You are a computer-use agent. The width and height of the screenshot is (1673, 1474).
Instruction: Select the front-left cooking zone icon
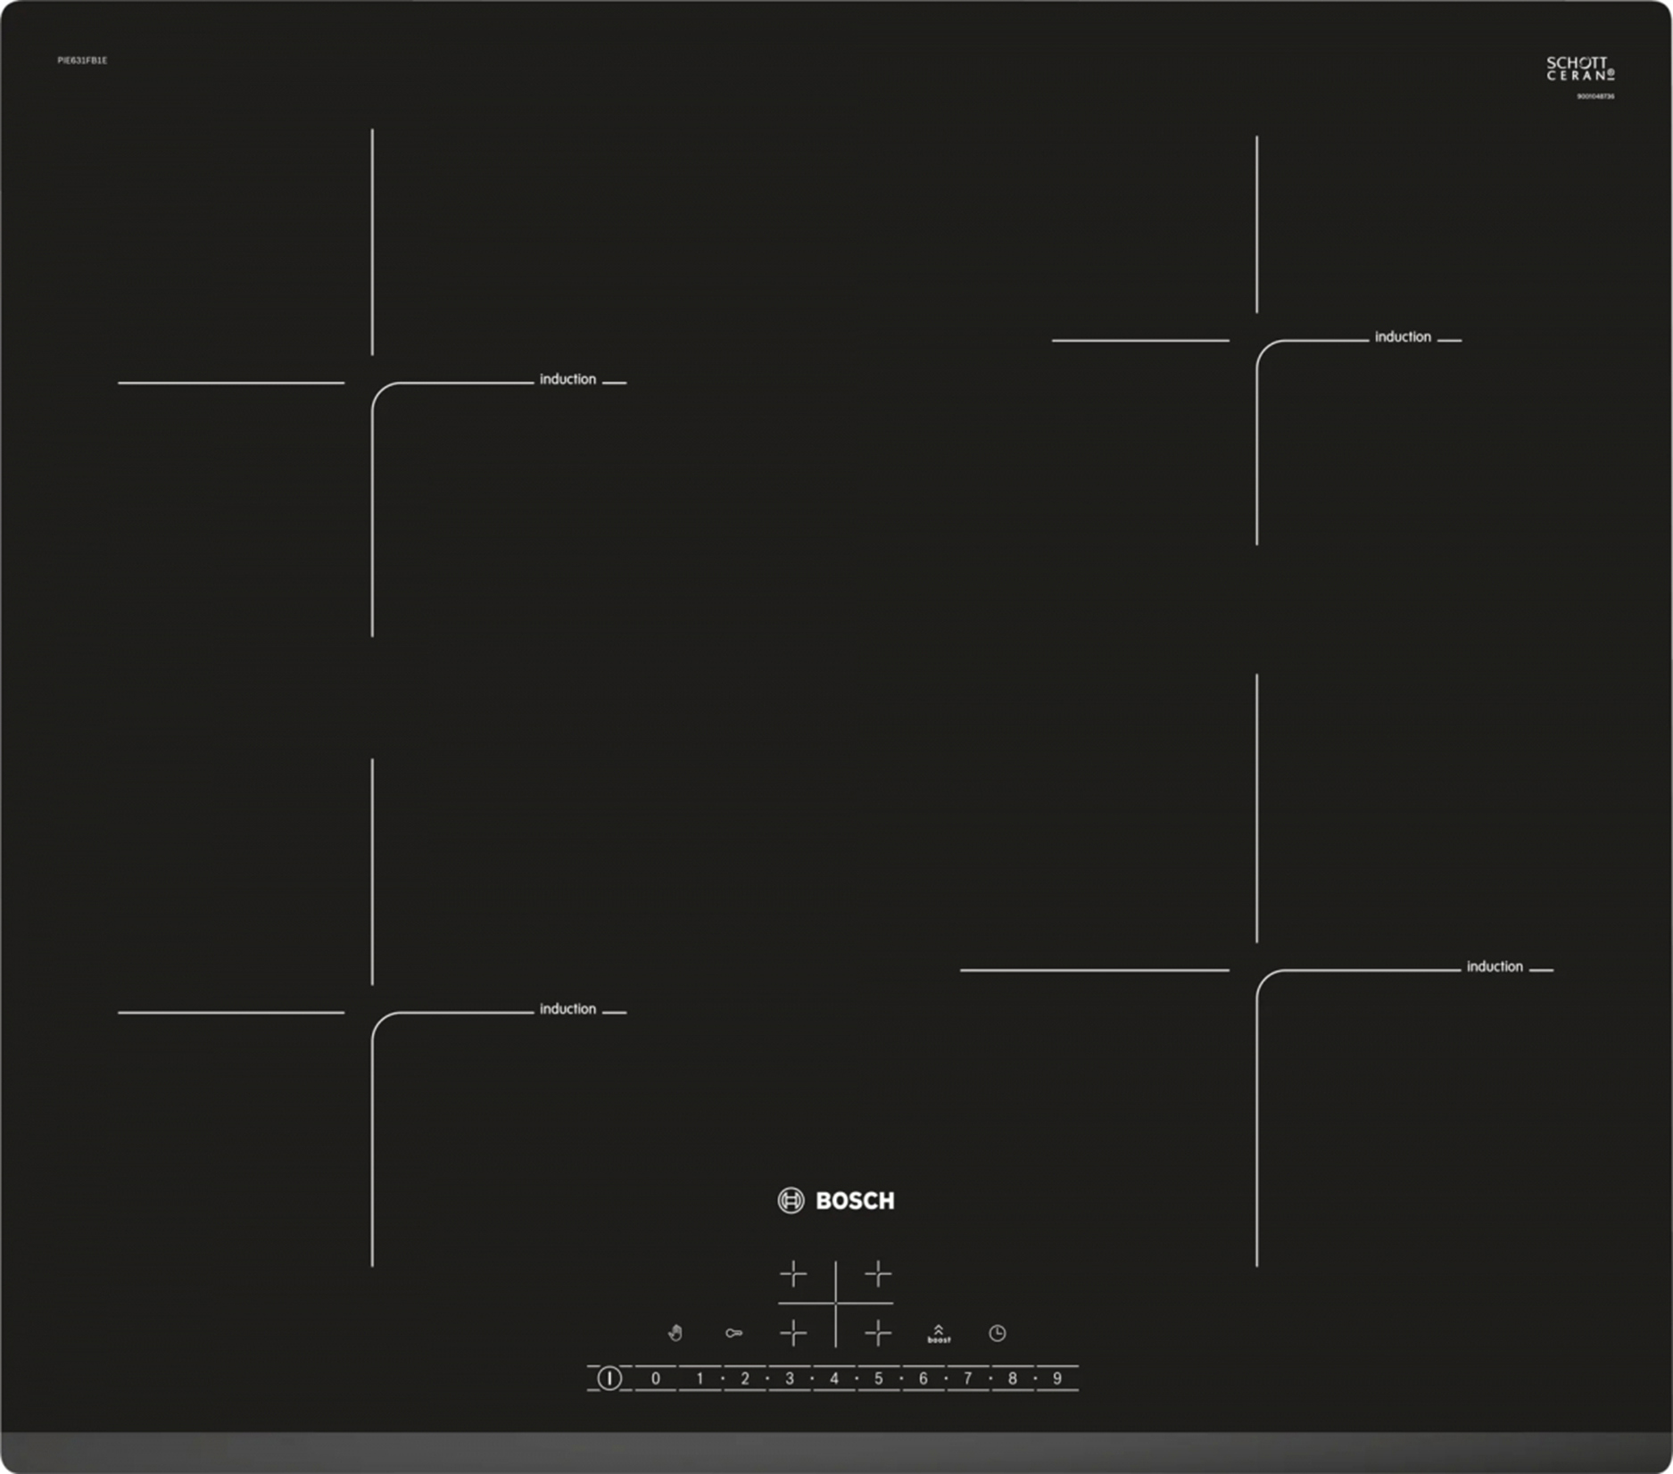tap(793, 1333)
